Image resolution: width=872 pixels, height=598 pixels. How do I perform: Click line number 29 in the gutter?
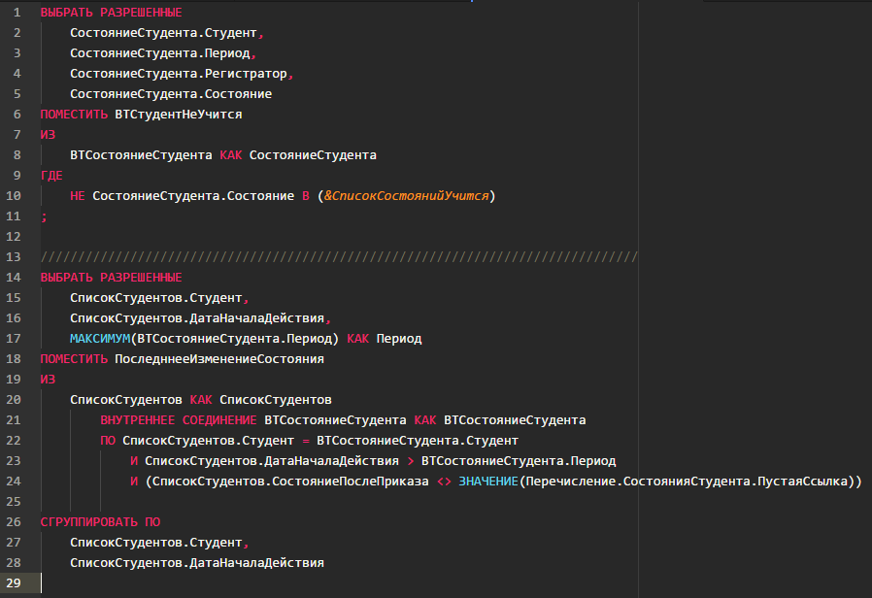point(17,582)
